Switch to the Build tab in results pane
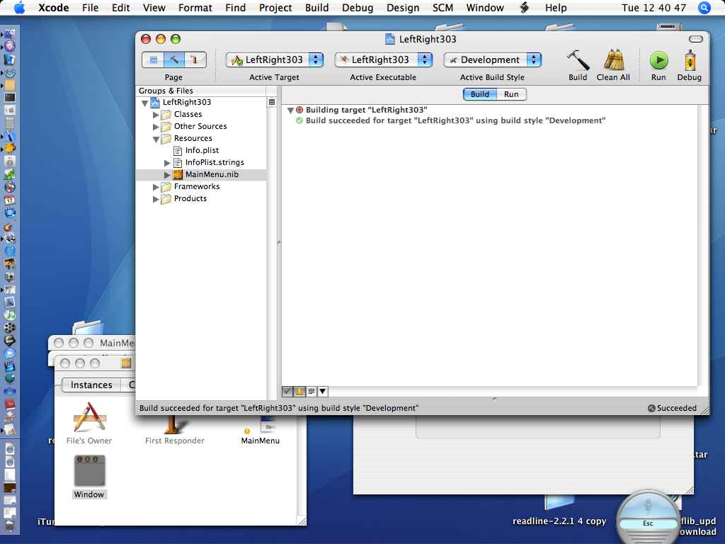The width and height of the screenshot is (725, 544). click(479, 94)
